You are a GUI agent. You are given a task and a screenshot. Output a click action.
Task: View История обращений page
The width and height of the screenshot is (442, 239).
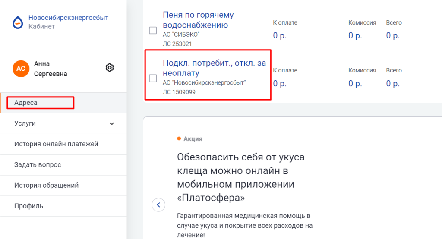[x=46, y=186]
